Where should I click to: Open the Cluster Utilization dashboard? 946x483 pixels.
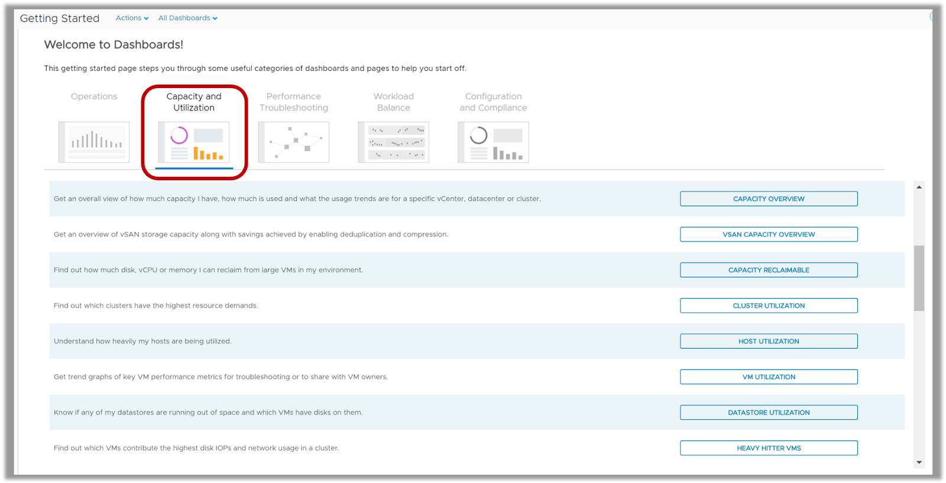(769, 306)
